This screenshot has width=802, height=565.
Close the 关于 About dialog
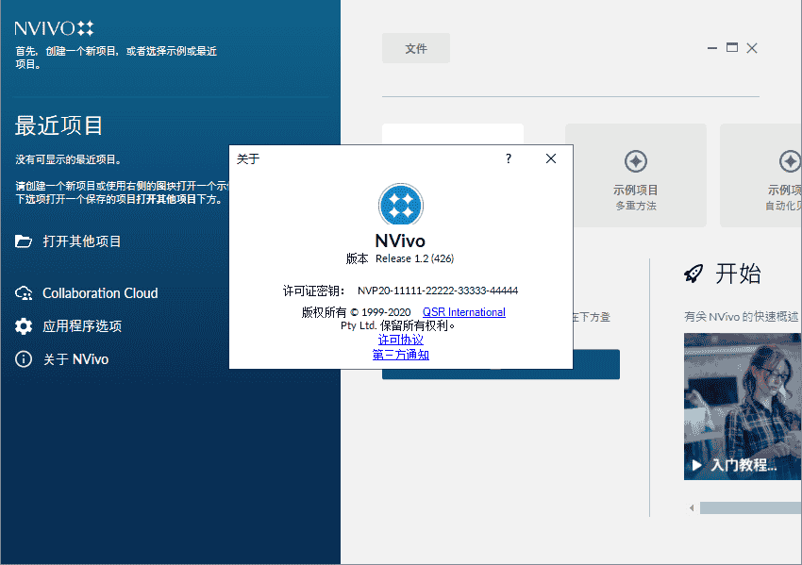tap(550, 158)
